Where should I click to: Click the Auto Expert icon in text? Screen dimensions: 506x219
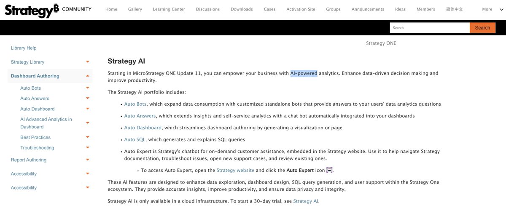click(329, 170)
